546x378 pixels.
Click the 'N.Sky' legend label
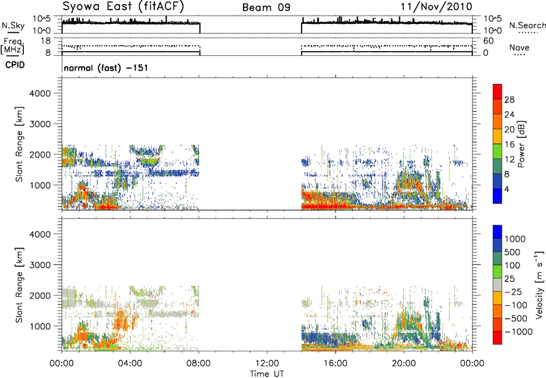point(13,25)
